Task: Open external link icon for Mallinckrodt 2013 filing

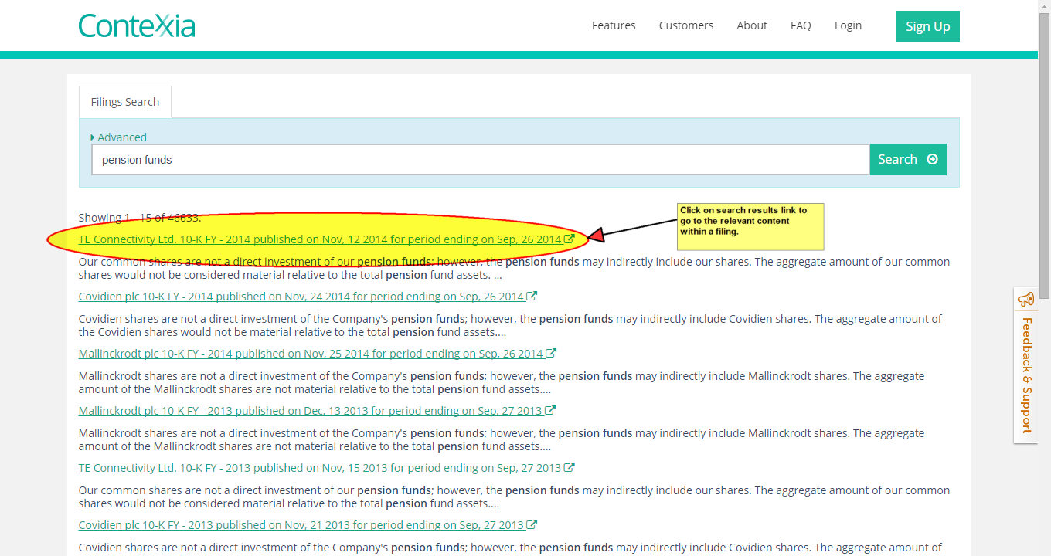Action: click(550, 411)
